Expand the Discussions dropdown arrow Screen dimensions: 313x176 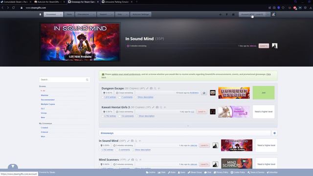pos(93,14)
